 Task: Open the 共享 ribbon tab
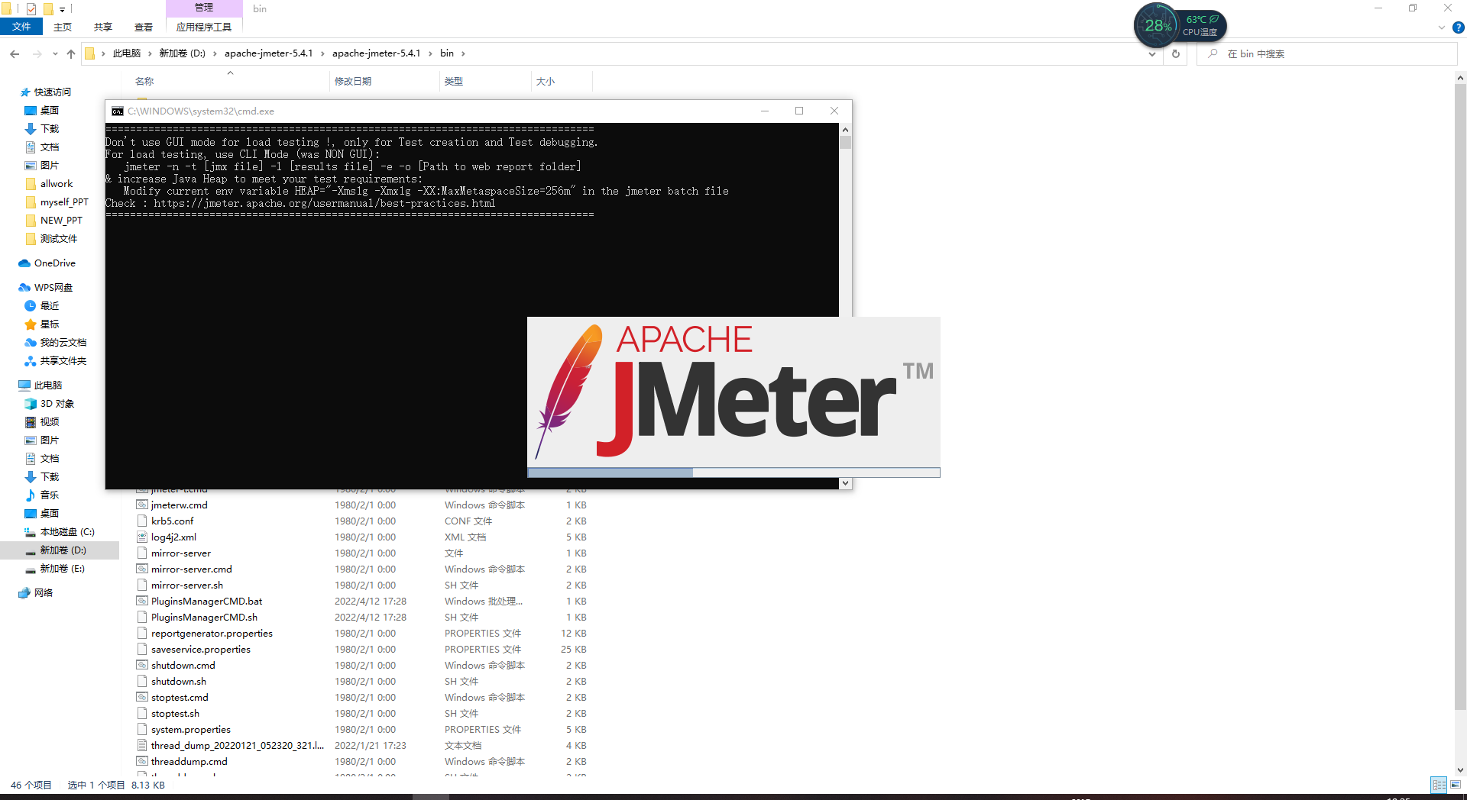click(103, 27)
